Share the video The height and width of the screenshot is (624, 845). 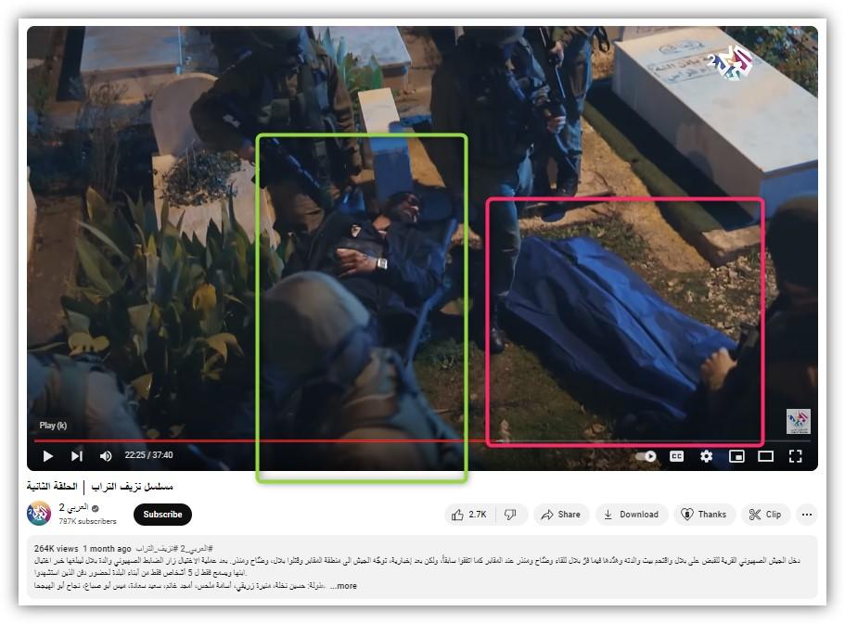(x=561, y=515)
